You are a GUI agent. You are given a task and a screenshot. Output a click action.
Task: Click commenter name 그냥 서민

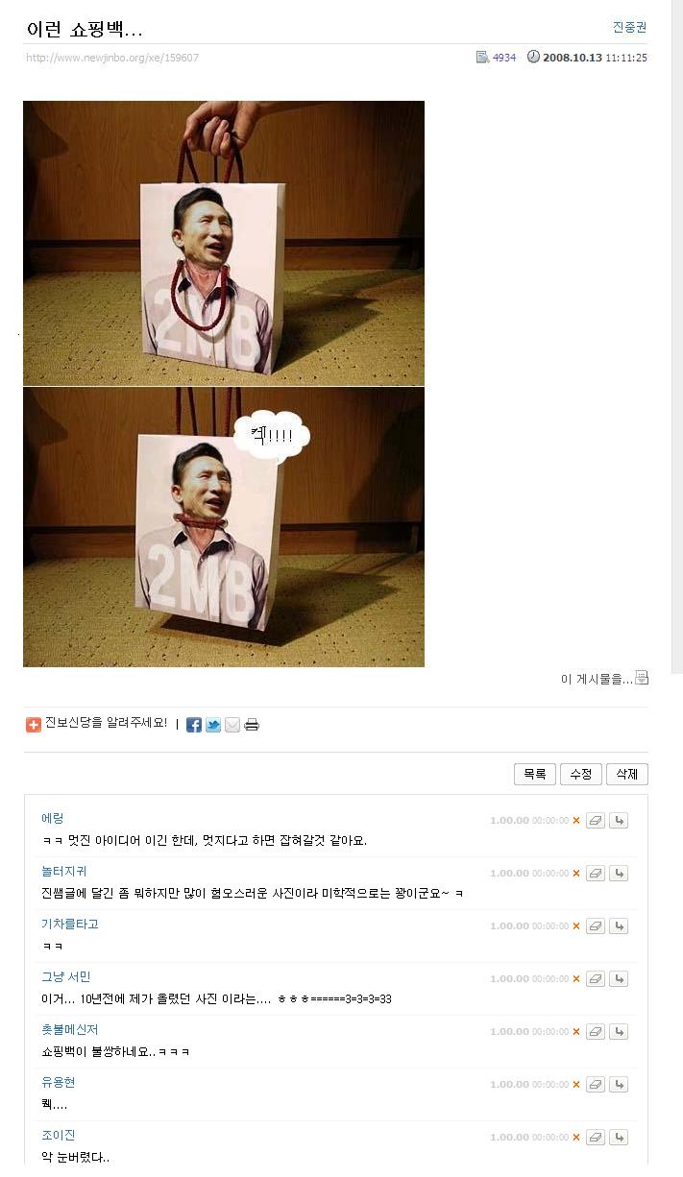[66, 976]
